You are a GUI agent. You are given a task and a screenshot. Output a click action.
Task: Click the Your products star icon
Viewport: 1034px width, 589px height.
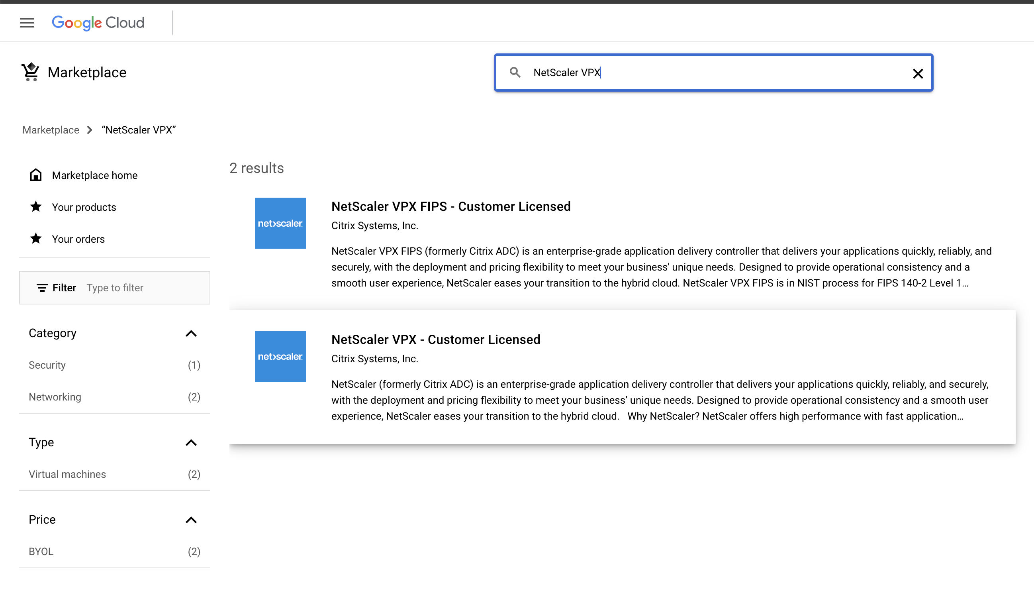(x=36, y=207)
